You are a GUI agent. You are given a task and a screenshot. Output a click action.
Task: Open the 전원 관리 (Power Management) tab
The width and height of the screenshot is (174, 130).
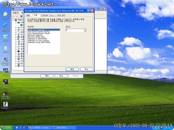point(61,15)
